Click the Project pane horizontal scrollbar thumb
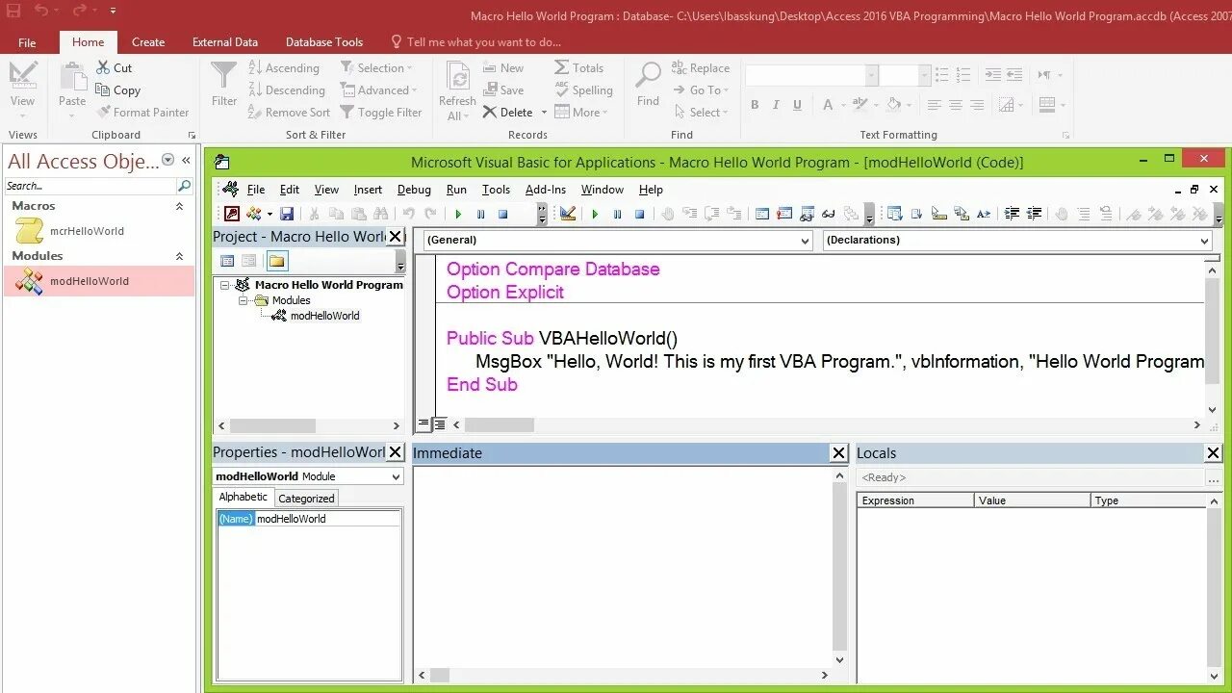 pos(272,425)
